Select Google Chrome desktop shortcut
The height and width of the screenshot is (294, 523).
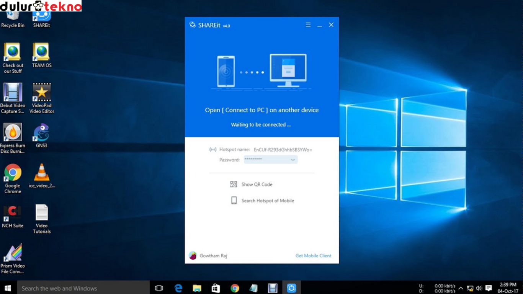tap(13, 179)
